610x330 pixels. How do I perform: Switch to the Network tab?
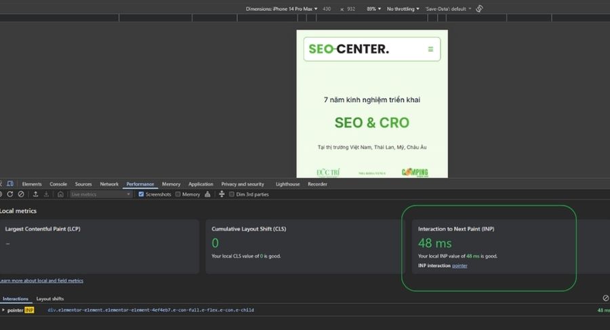[109, 184]
